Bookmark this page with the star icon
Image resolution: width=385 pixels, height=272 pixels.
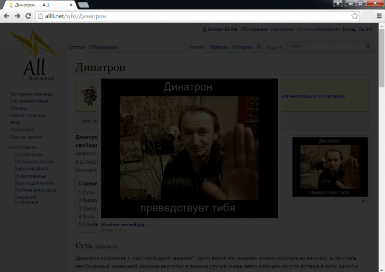pyautogui.click(x=355, y=16)
